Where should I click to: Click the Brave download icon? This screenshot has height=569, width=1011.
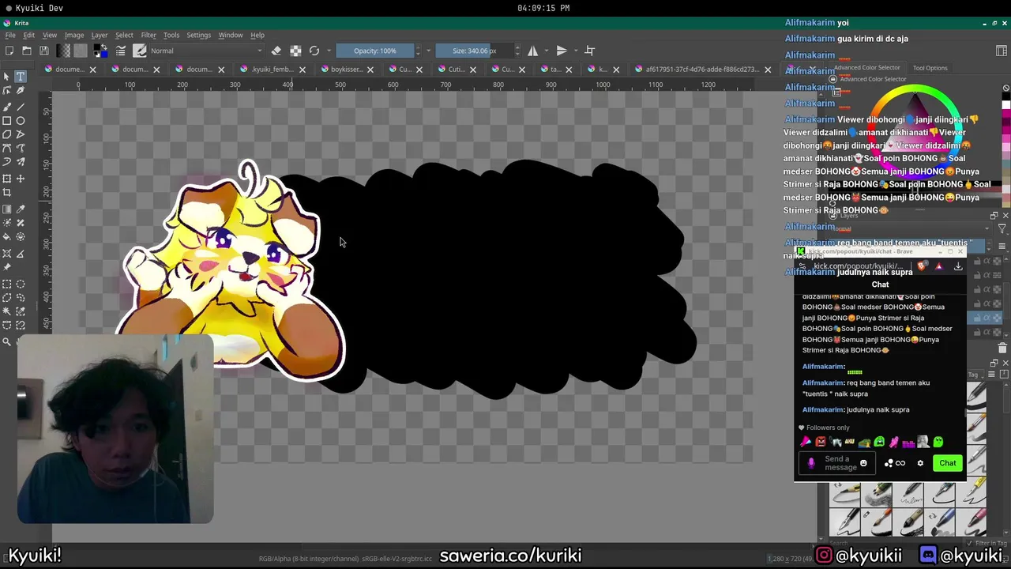pyautogui.click(x=958, y=266)
